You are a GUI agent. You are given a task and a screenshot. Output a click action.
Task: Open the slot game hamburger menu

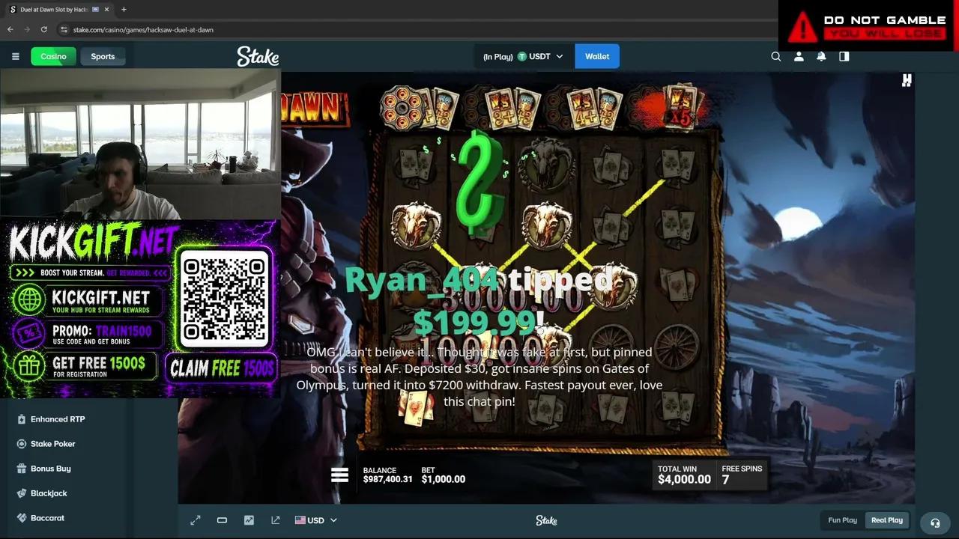tap(340, 475)
